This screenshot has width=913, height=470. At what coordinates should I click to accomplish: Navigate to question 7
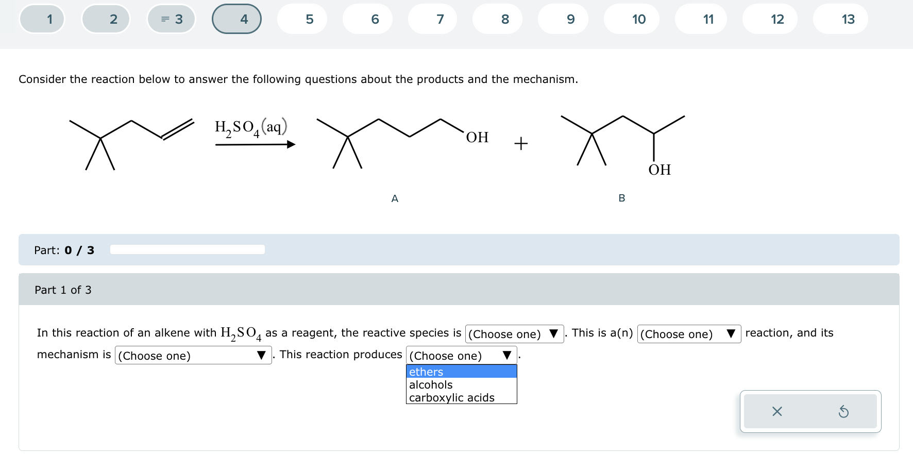click(432, 19)
